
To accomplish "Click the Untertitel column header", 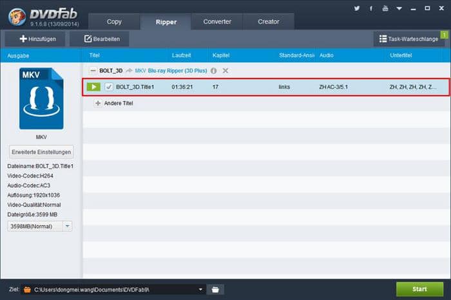I will [x=401, y=55].
